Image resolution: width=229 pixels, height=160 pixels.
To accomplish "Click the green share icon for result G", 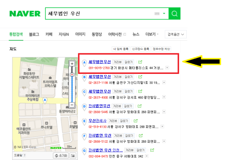I will [152, 150].
